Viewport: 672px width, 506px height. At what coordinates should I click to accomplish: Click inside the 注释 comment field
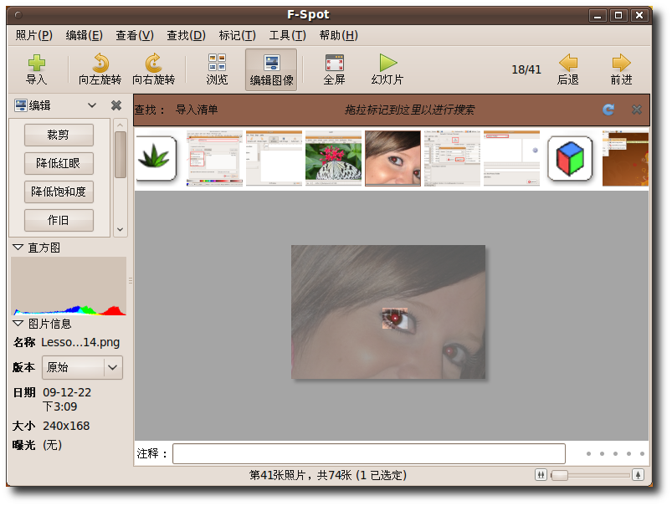(368, 454)
